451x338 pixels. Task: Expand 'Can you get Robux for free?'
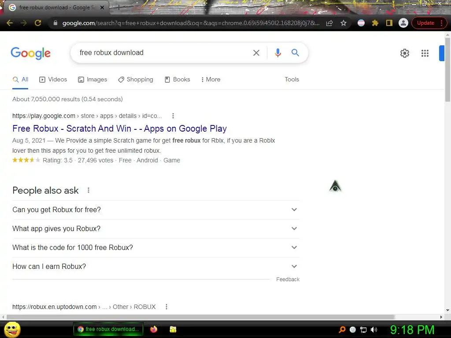156,210
